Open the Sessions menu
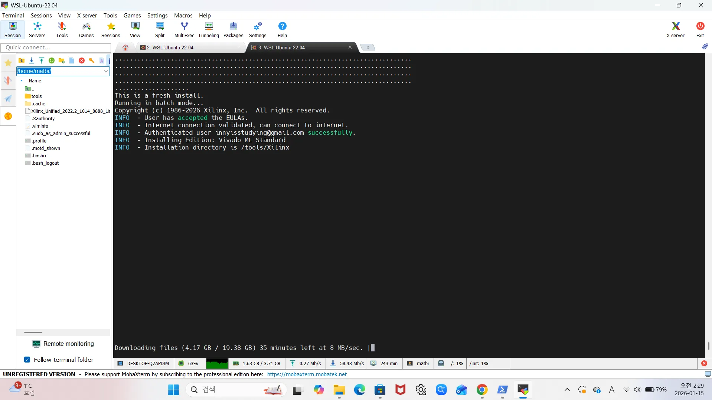The image size is (712, 400). [41, 15]
